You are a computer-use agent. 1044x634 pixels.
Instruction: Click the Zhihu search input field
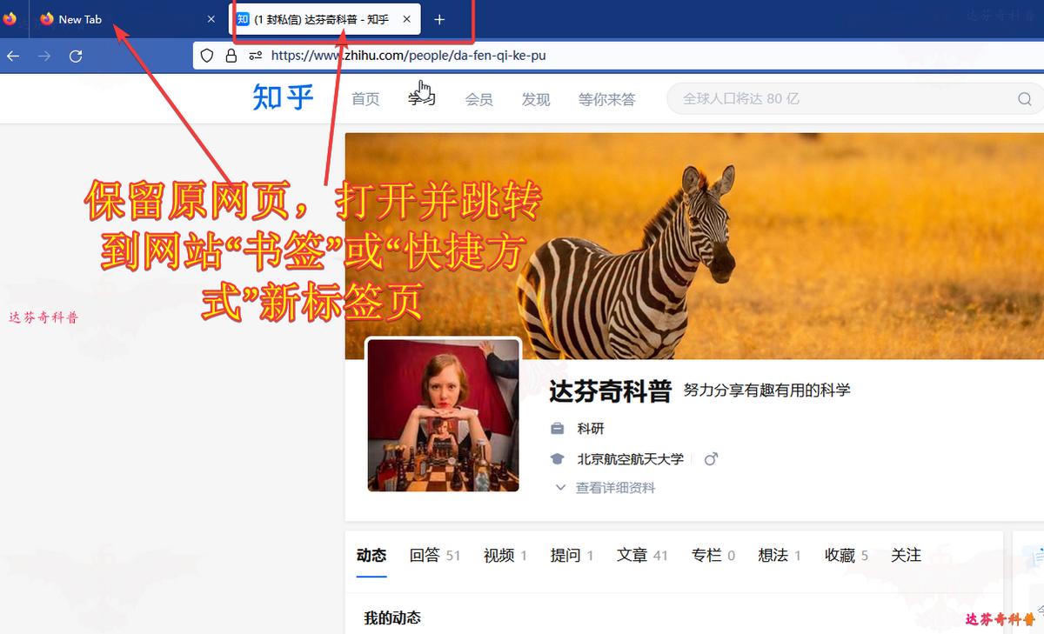[x=826, y=98]
